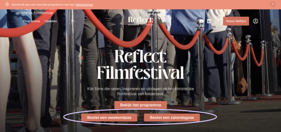Open the Updates menu item
Viewport: 281px width, 132px height.
coord(51,21)
